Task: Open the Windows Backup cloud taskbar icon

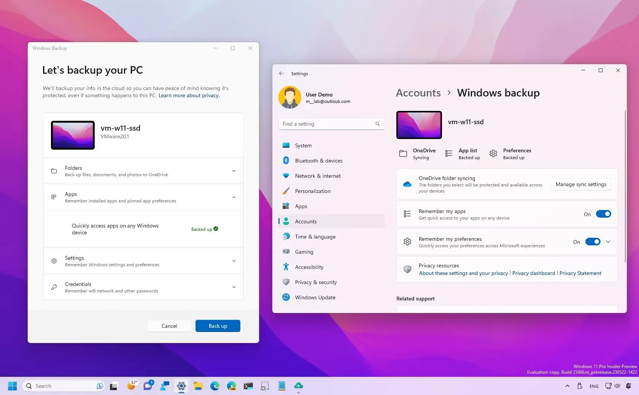Action: pyautogui.click(x=299, y=386)
